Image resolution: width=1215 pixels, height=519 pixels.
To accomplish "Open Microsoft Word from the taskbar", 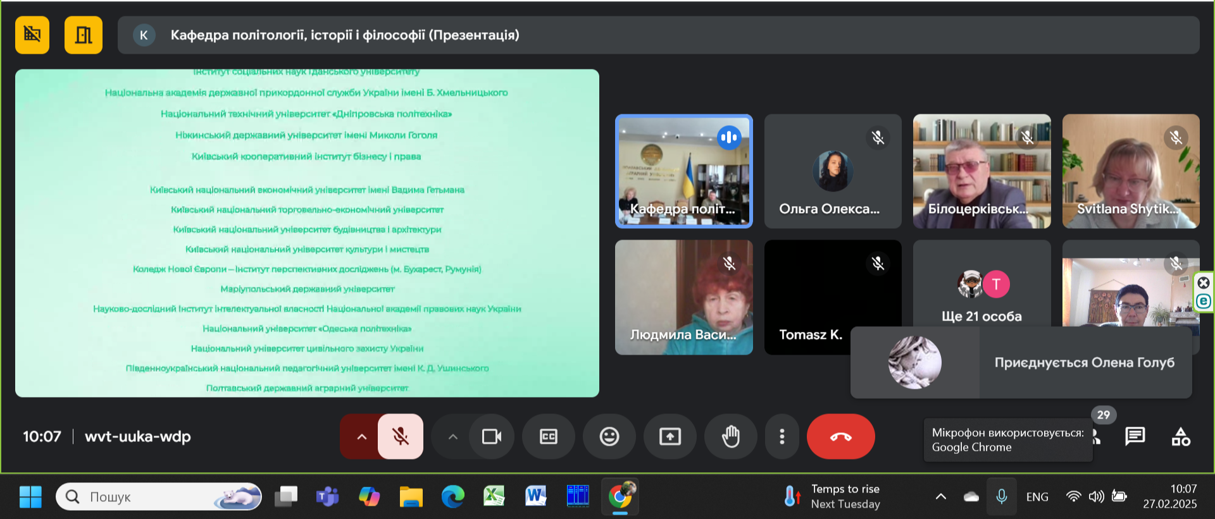I will tap(535, 496).
